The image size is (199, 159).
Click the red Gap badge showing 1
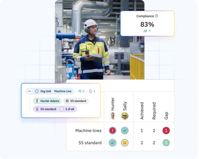[166, 131]
